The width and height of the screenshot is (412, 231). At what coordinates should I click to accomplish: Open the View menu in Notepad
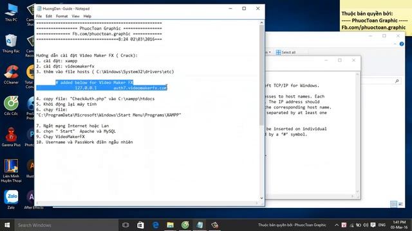pyautogui.click(x=76, y=16)
